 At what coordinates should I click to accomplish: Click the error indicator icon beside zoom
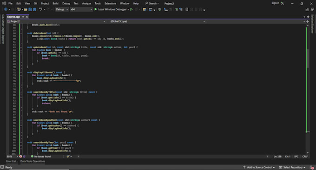click(x=20, y=157)
